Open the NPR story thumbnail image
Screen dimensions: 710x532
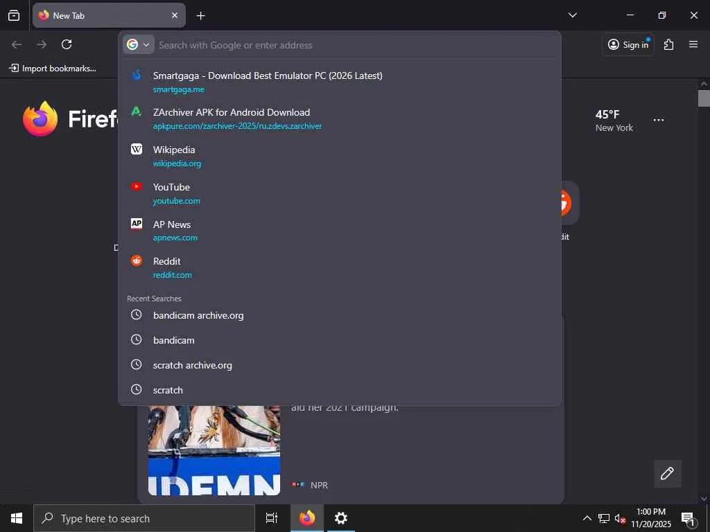point(214,450)
